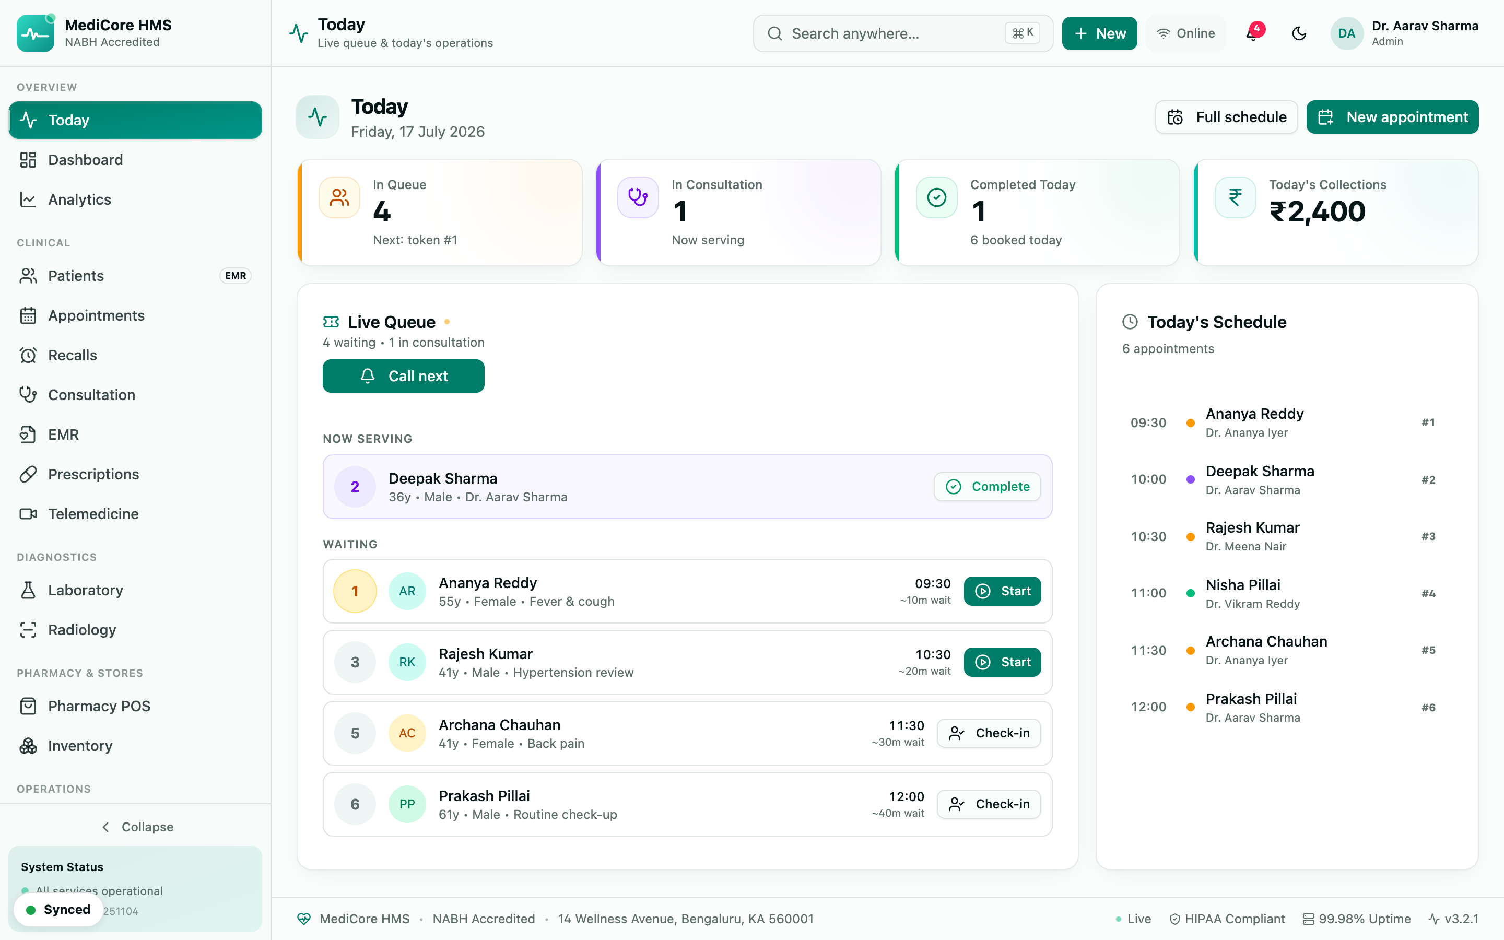The height and width of the screenshot is (940, 1504).
Task: Start consultation for Ananya Reddy
Action: point(1003,591)
